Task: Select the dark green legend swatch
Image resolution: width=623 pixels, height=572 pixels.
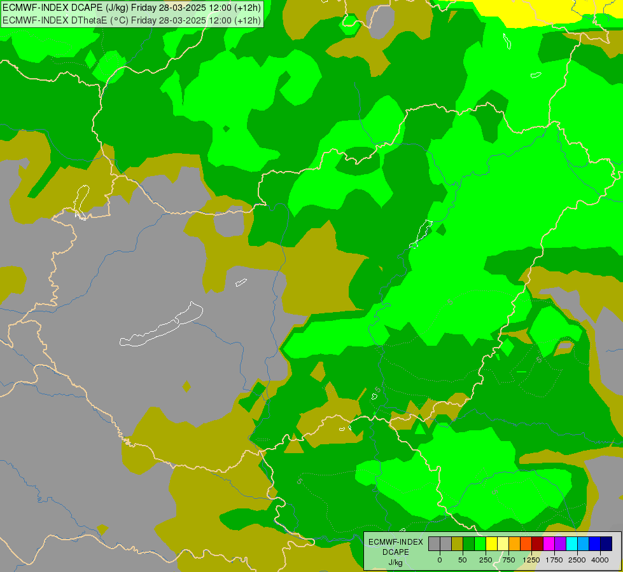Action: coord(469,543)
